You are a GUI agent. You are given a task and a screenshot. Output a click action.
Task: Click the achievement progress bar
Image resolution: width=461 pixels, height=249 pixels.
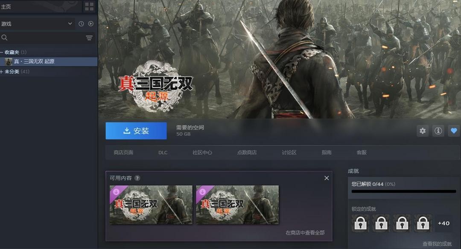(x=404, y=191)
